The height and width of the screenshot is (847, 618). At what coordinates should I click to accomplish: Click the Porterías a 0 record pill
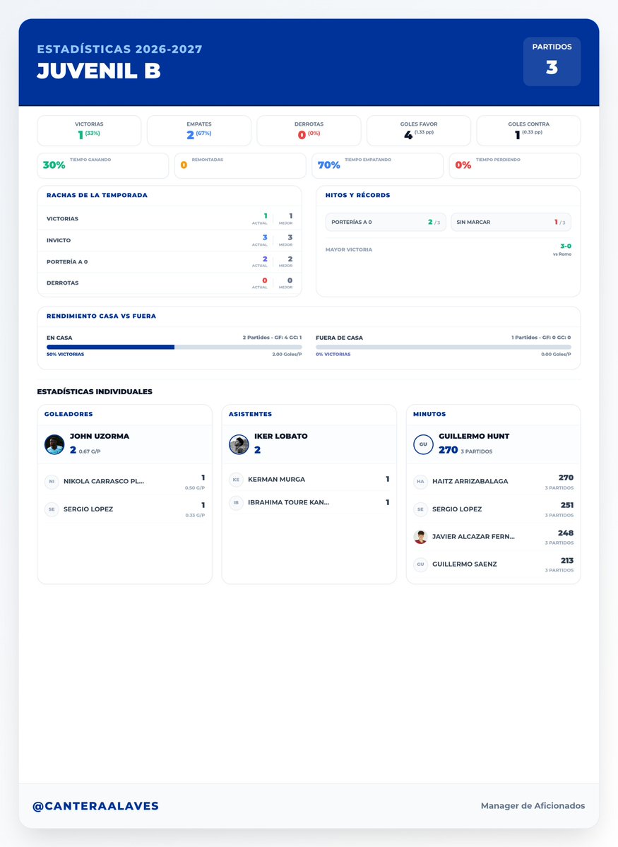386,222
